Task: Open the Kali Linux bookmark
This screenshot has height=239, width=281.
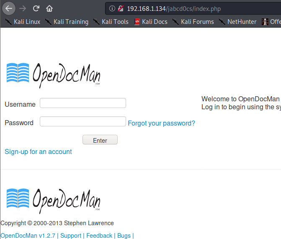Action: pos(23,22)
